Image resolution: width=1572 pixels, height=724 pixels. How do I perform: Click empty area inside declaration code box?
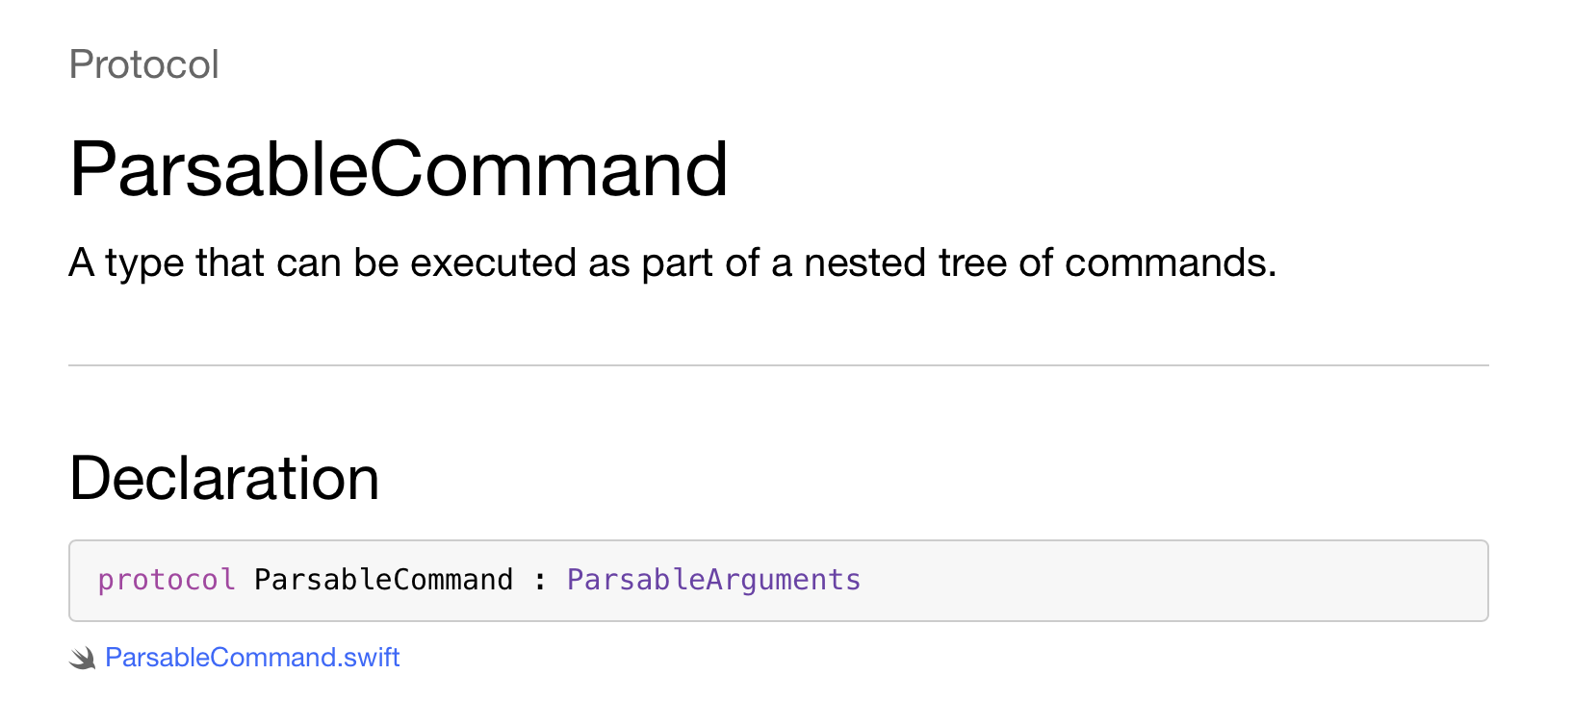(1155, 581)
